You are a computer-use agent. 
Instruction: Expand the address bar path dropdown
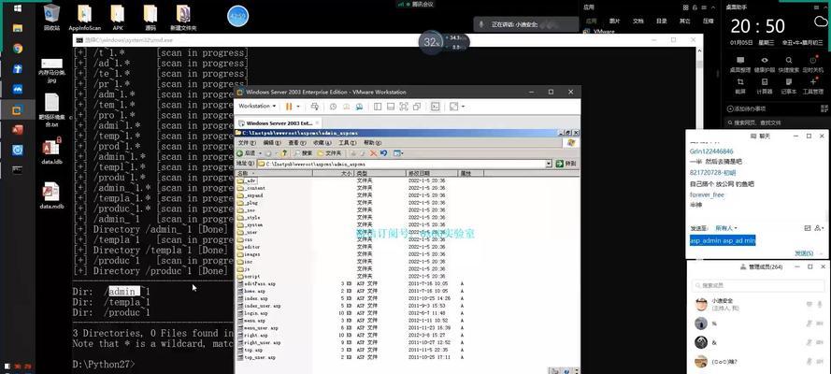549,164
